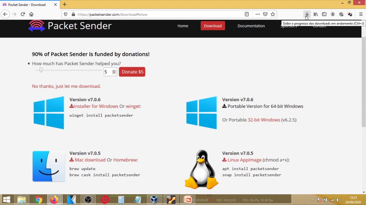The width and height of the screenshot is (366, 205).
Task: Open the PowerPoint-style taskbar icon
Action: click(x=187, y=200)
